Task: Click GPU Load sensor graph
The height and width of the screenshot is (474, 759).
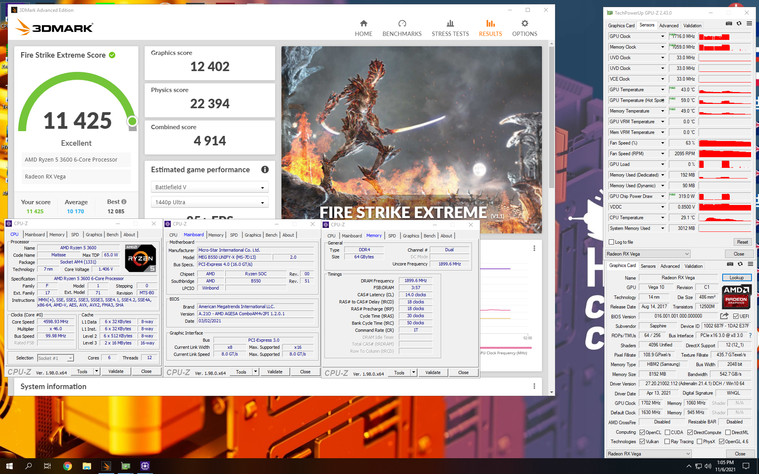Action: pyautogui.click(x=725, y=164)
